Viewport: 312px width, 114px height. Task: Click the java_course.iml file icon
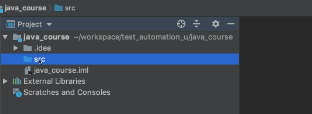tap(28, 70)
